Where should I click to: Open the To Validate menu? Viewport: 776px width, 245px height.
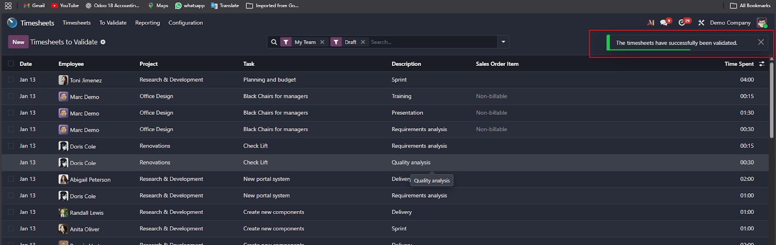coord(113,23)
